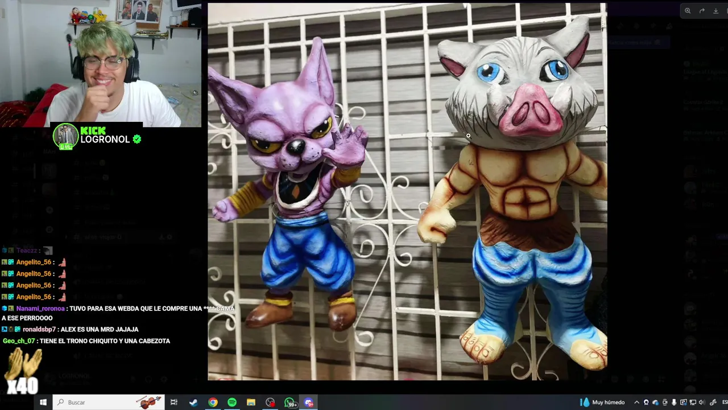The height and width of the screenshot is (410, 728).
Task: Click username Teaczz in chat
Action: (26, 251)
